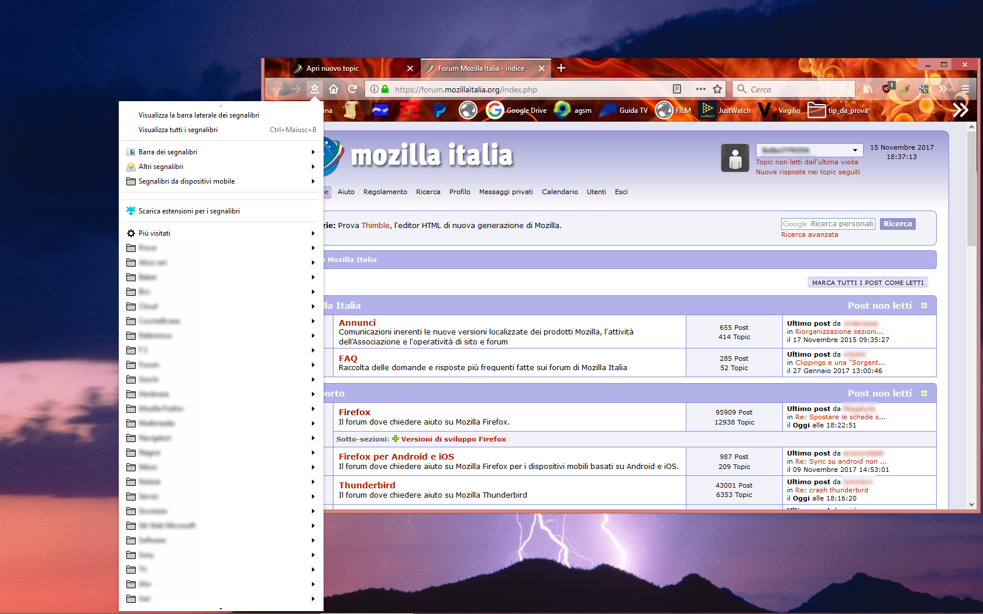Screen dimensions: 983x614
Task: Open the Barra dei segnalibri submenu
Action: click(x=221, y=152)
